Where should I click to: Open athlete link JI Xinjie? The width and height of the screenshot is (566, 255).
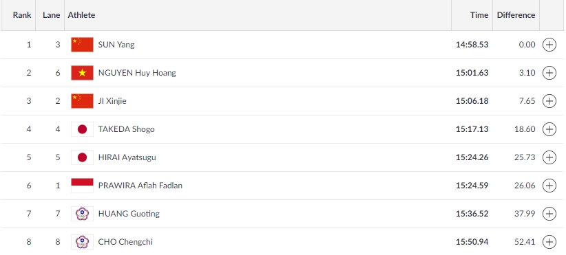tap(112, 101)
